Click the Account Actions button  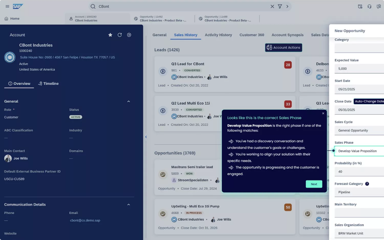(284, 48)
